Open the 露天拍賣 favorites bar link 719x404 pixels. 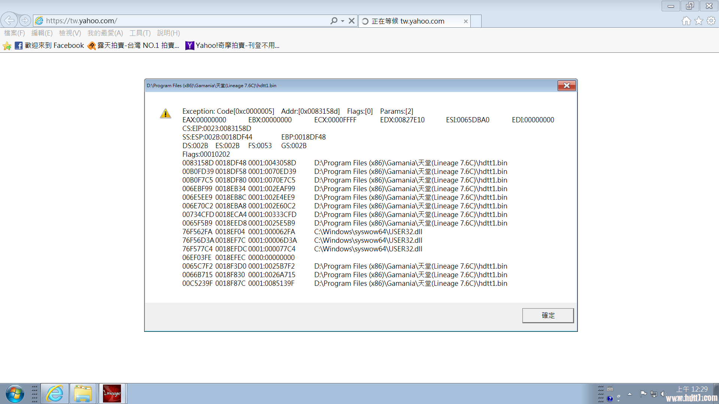click(x=134, y=46)
